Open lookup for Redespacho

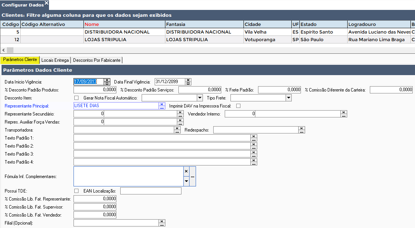pos(301,132)
